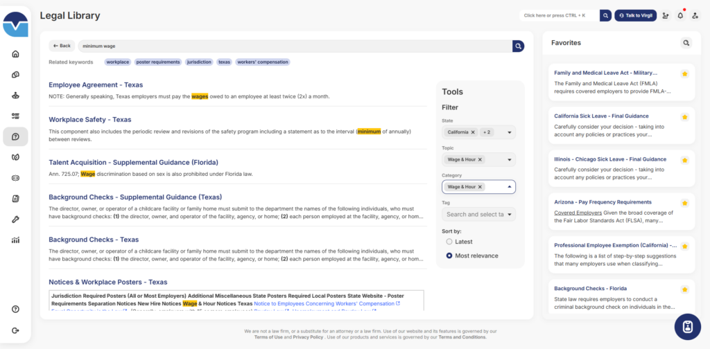Select the workers' compensation keyword tag
This screenshot has height=349, width=710.
point(262,62)
